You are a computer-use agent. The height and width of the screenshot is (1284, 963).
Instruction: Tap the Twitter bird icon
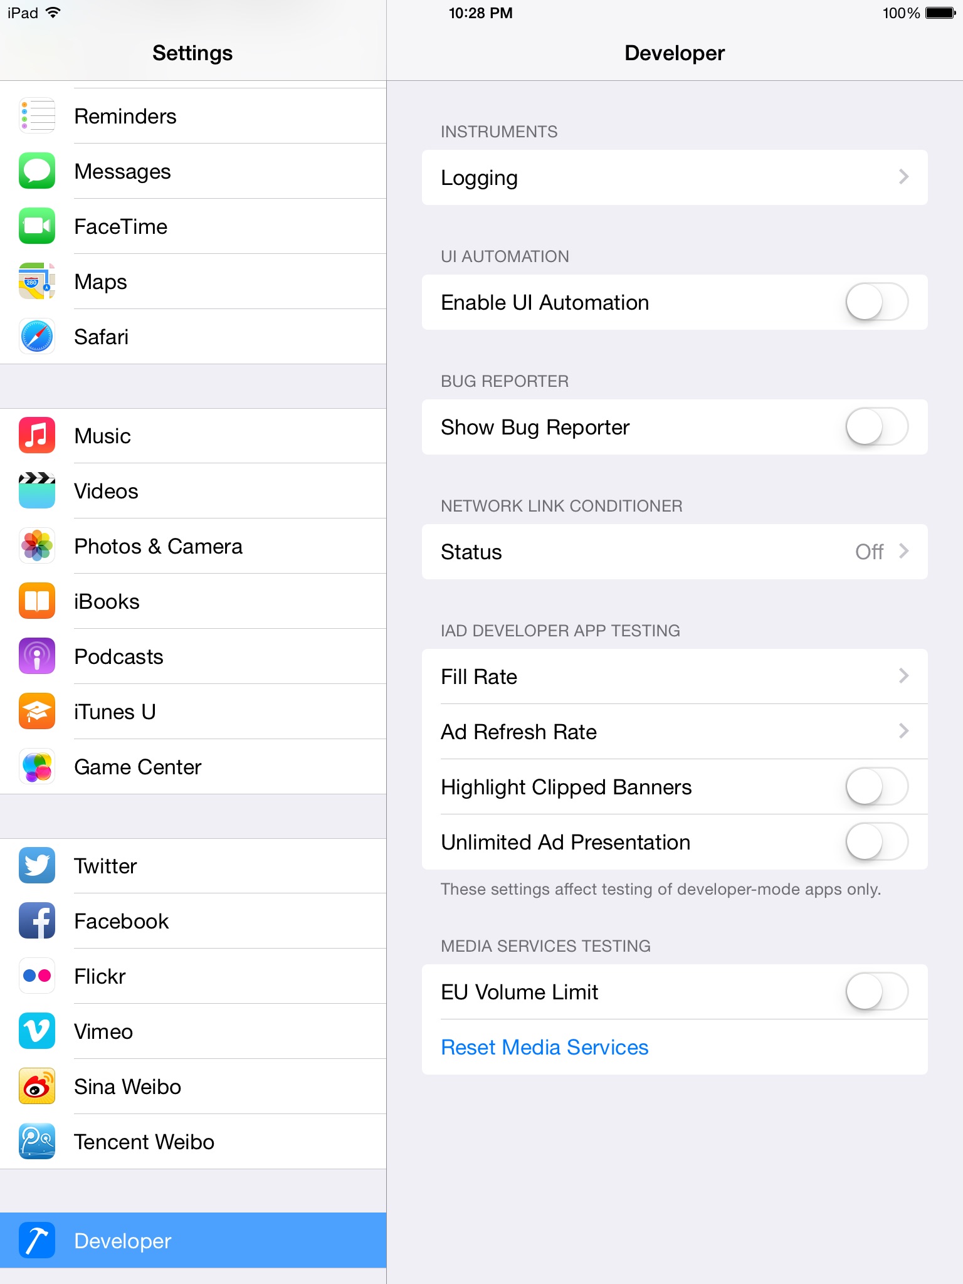[x=37, y=866]
